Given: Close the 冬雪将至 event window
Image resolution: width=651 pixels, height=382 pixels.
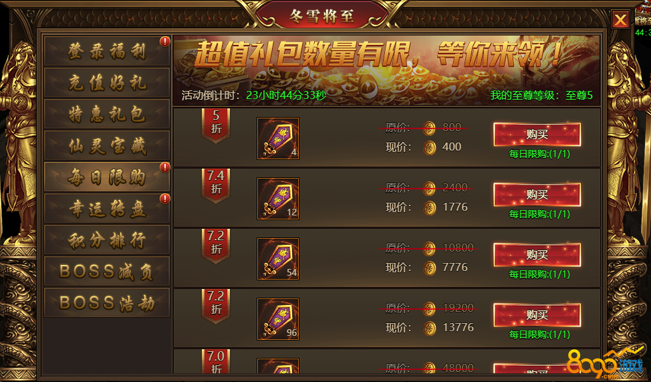Looking at the screenshot, I should pos(620,19).
